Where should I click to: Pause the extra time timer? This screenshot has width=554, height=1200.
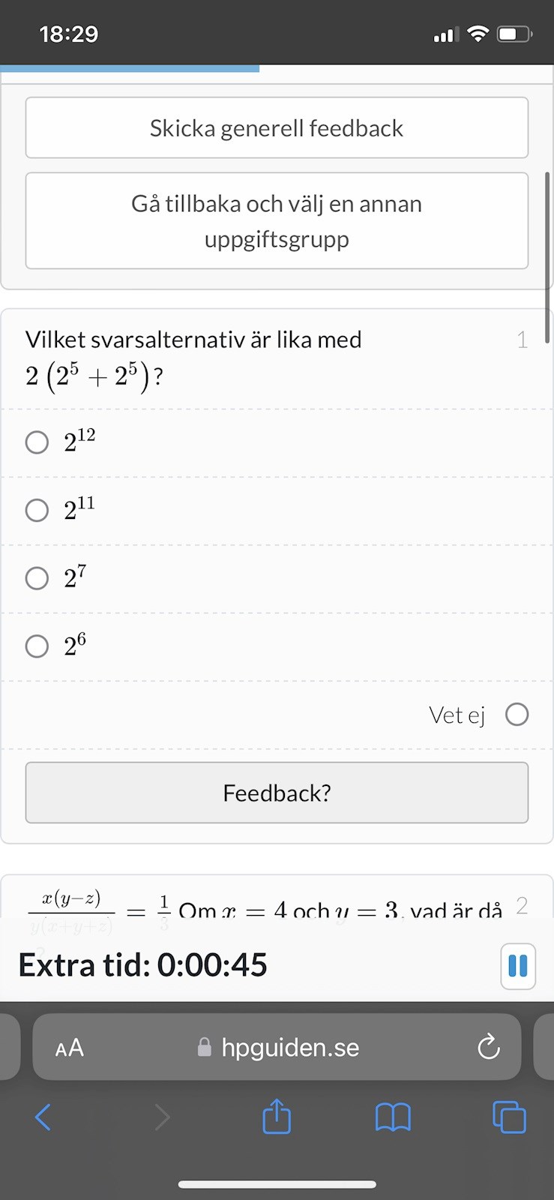(517, 966)
